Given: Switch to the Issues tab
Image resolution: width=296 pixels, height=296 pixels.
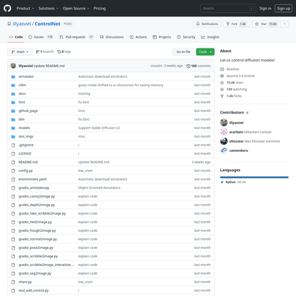Looking at the screenshot, I should tap(41, 37).
